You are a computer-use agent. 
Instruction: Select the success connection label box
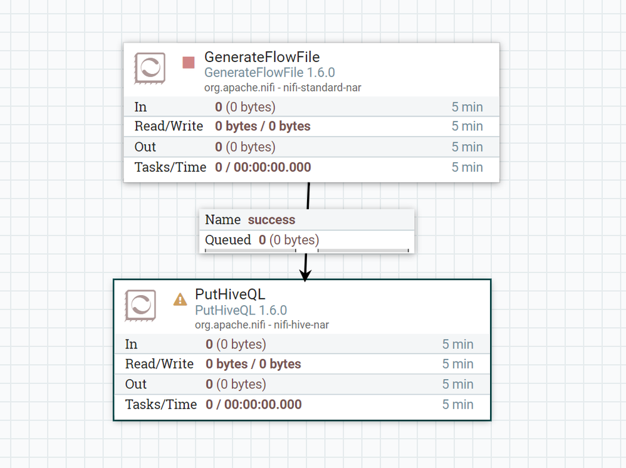pyautogui.click(x=306, y=231)
